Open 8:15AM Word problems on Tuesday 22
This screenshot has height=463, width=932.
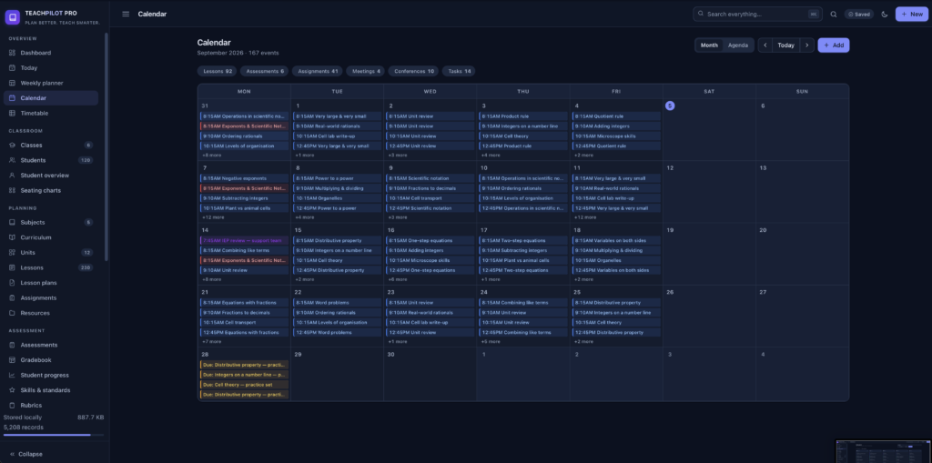(x=337, y=303)
